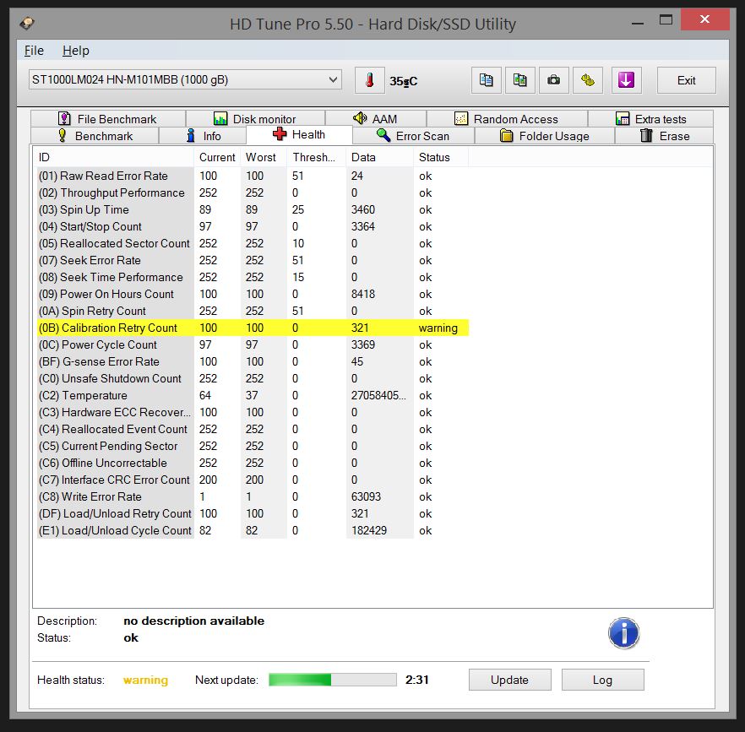The height and width of the screenshot is (732, 745).
Task: Select the (0A) Spin Retry Count row
Action: [x=253, y=311]
